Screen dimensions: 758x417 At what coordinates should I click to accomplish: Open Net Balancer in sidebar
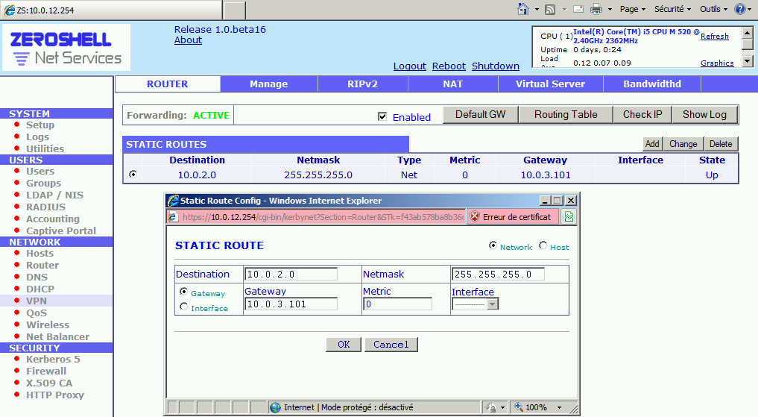pos(57,337)
